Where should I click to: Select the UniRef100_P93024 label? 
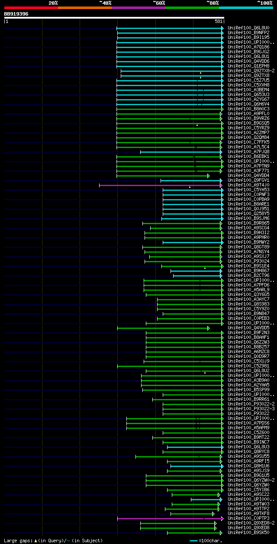point(248,261)
